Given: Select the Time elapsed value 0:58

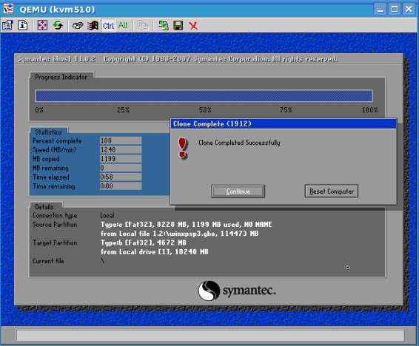Looking at the screenshot, I should point(121,177).
